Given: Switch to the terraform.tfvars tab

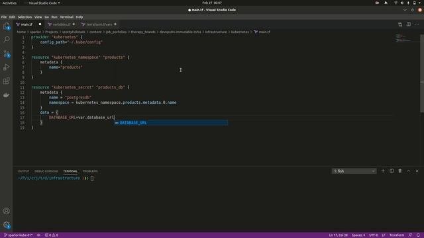Looking at the screenshot, I should [x=99, y=24].
